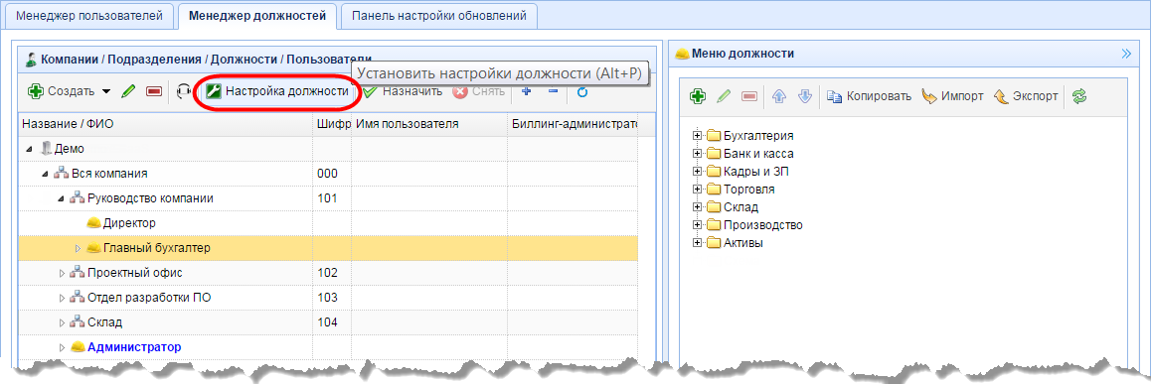Click the Импорт button
Screen dimensions: 1151x384
[952, 96]
